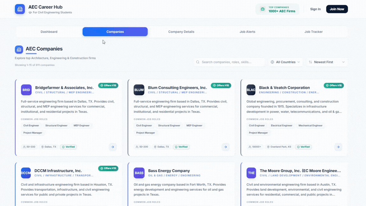Click the Offers H1B badge on Blum Consulting card
The height and width of the screenshot is (206, 366).
221,86
